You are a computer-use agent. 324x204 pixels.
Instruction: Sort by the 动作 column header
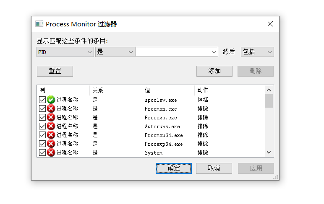(x=221, y=90)
